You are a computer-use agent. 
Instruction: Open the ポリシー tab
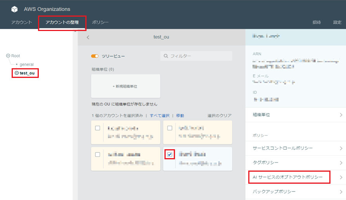click(x=100, y=22)
